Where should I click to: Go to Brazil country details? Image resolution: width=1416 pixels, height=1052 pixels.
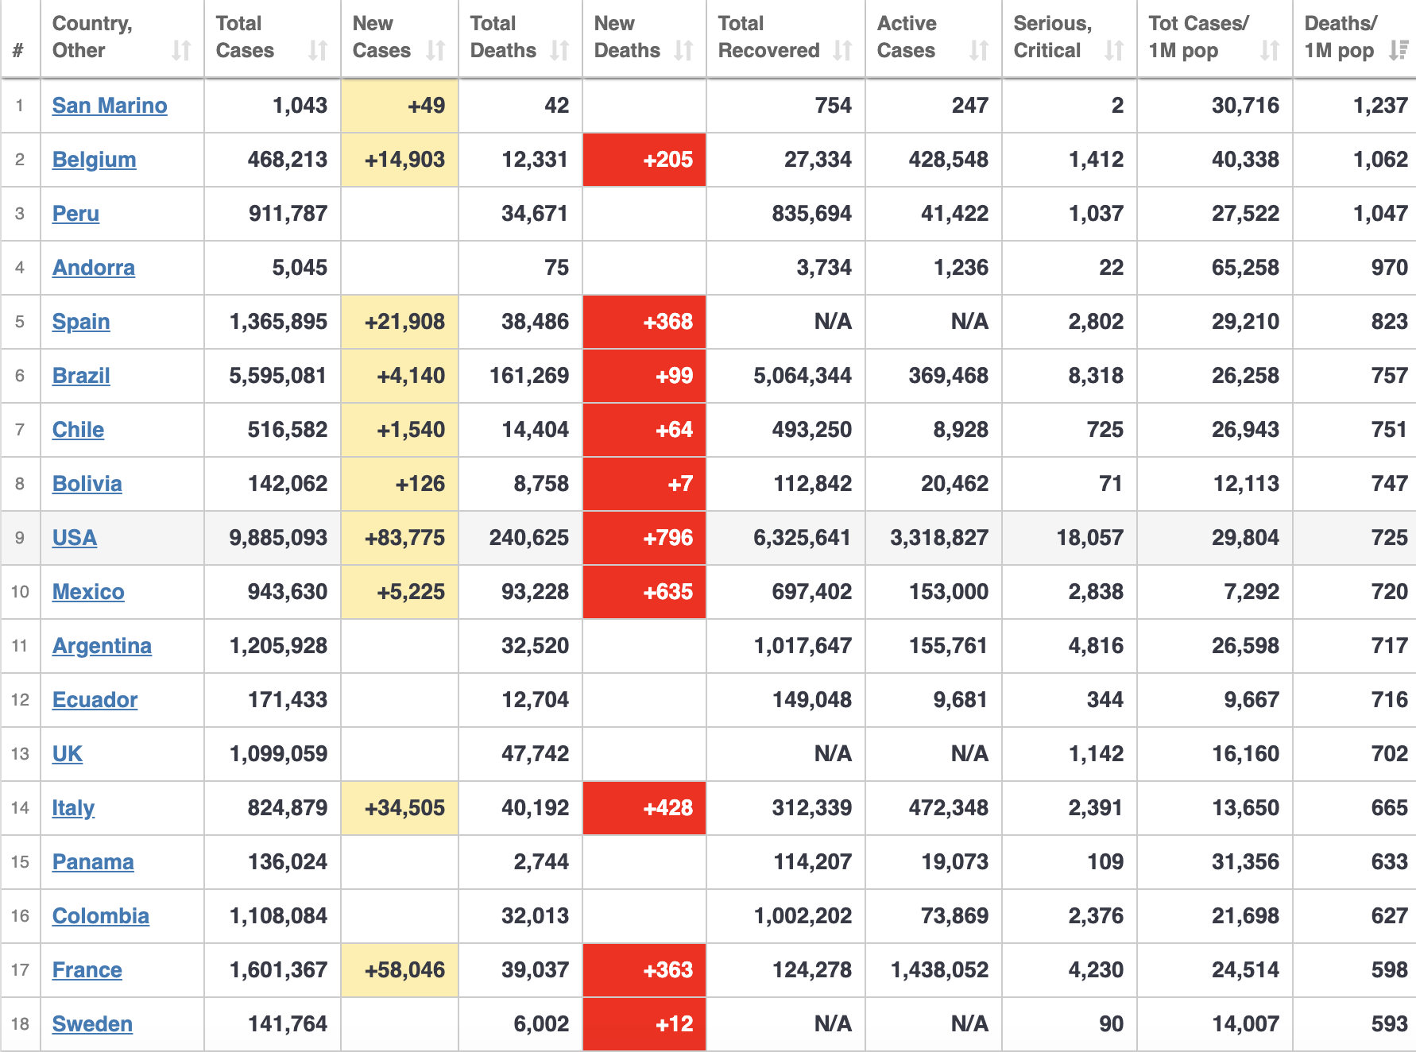(81, 376)
